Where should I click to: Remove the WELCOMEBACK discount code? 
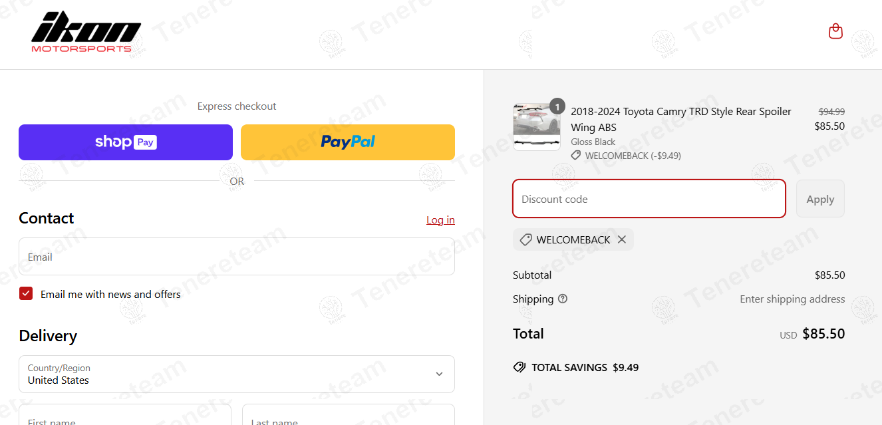click(x=622, y=239)
